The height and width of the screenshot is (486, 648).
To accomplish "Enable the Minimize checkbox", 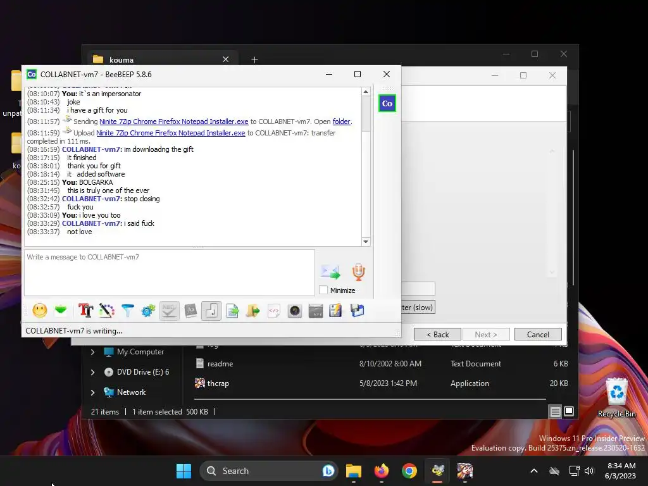I will pyautogui.click(x=323, y=290).
